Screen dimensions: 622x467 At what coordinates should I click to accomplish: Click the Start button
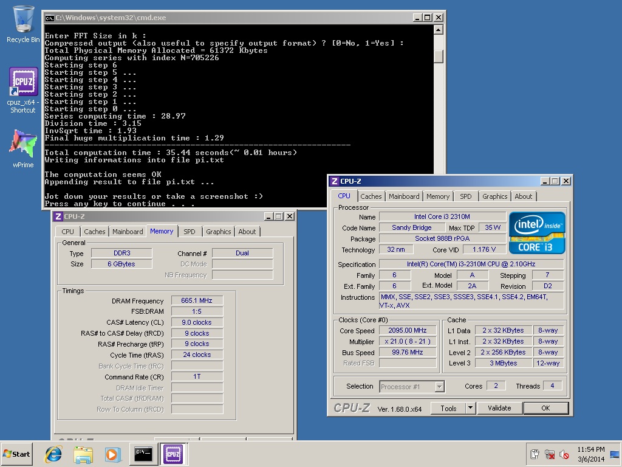tap(16, 454)
